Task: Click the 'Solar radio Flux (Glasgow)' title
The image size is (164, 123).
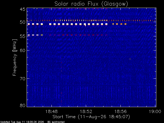Action: [91, 4]
